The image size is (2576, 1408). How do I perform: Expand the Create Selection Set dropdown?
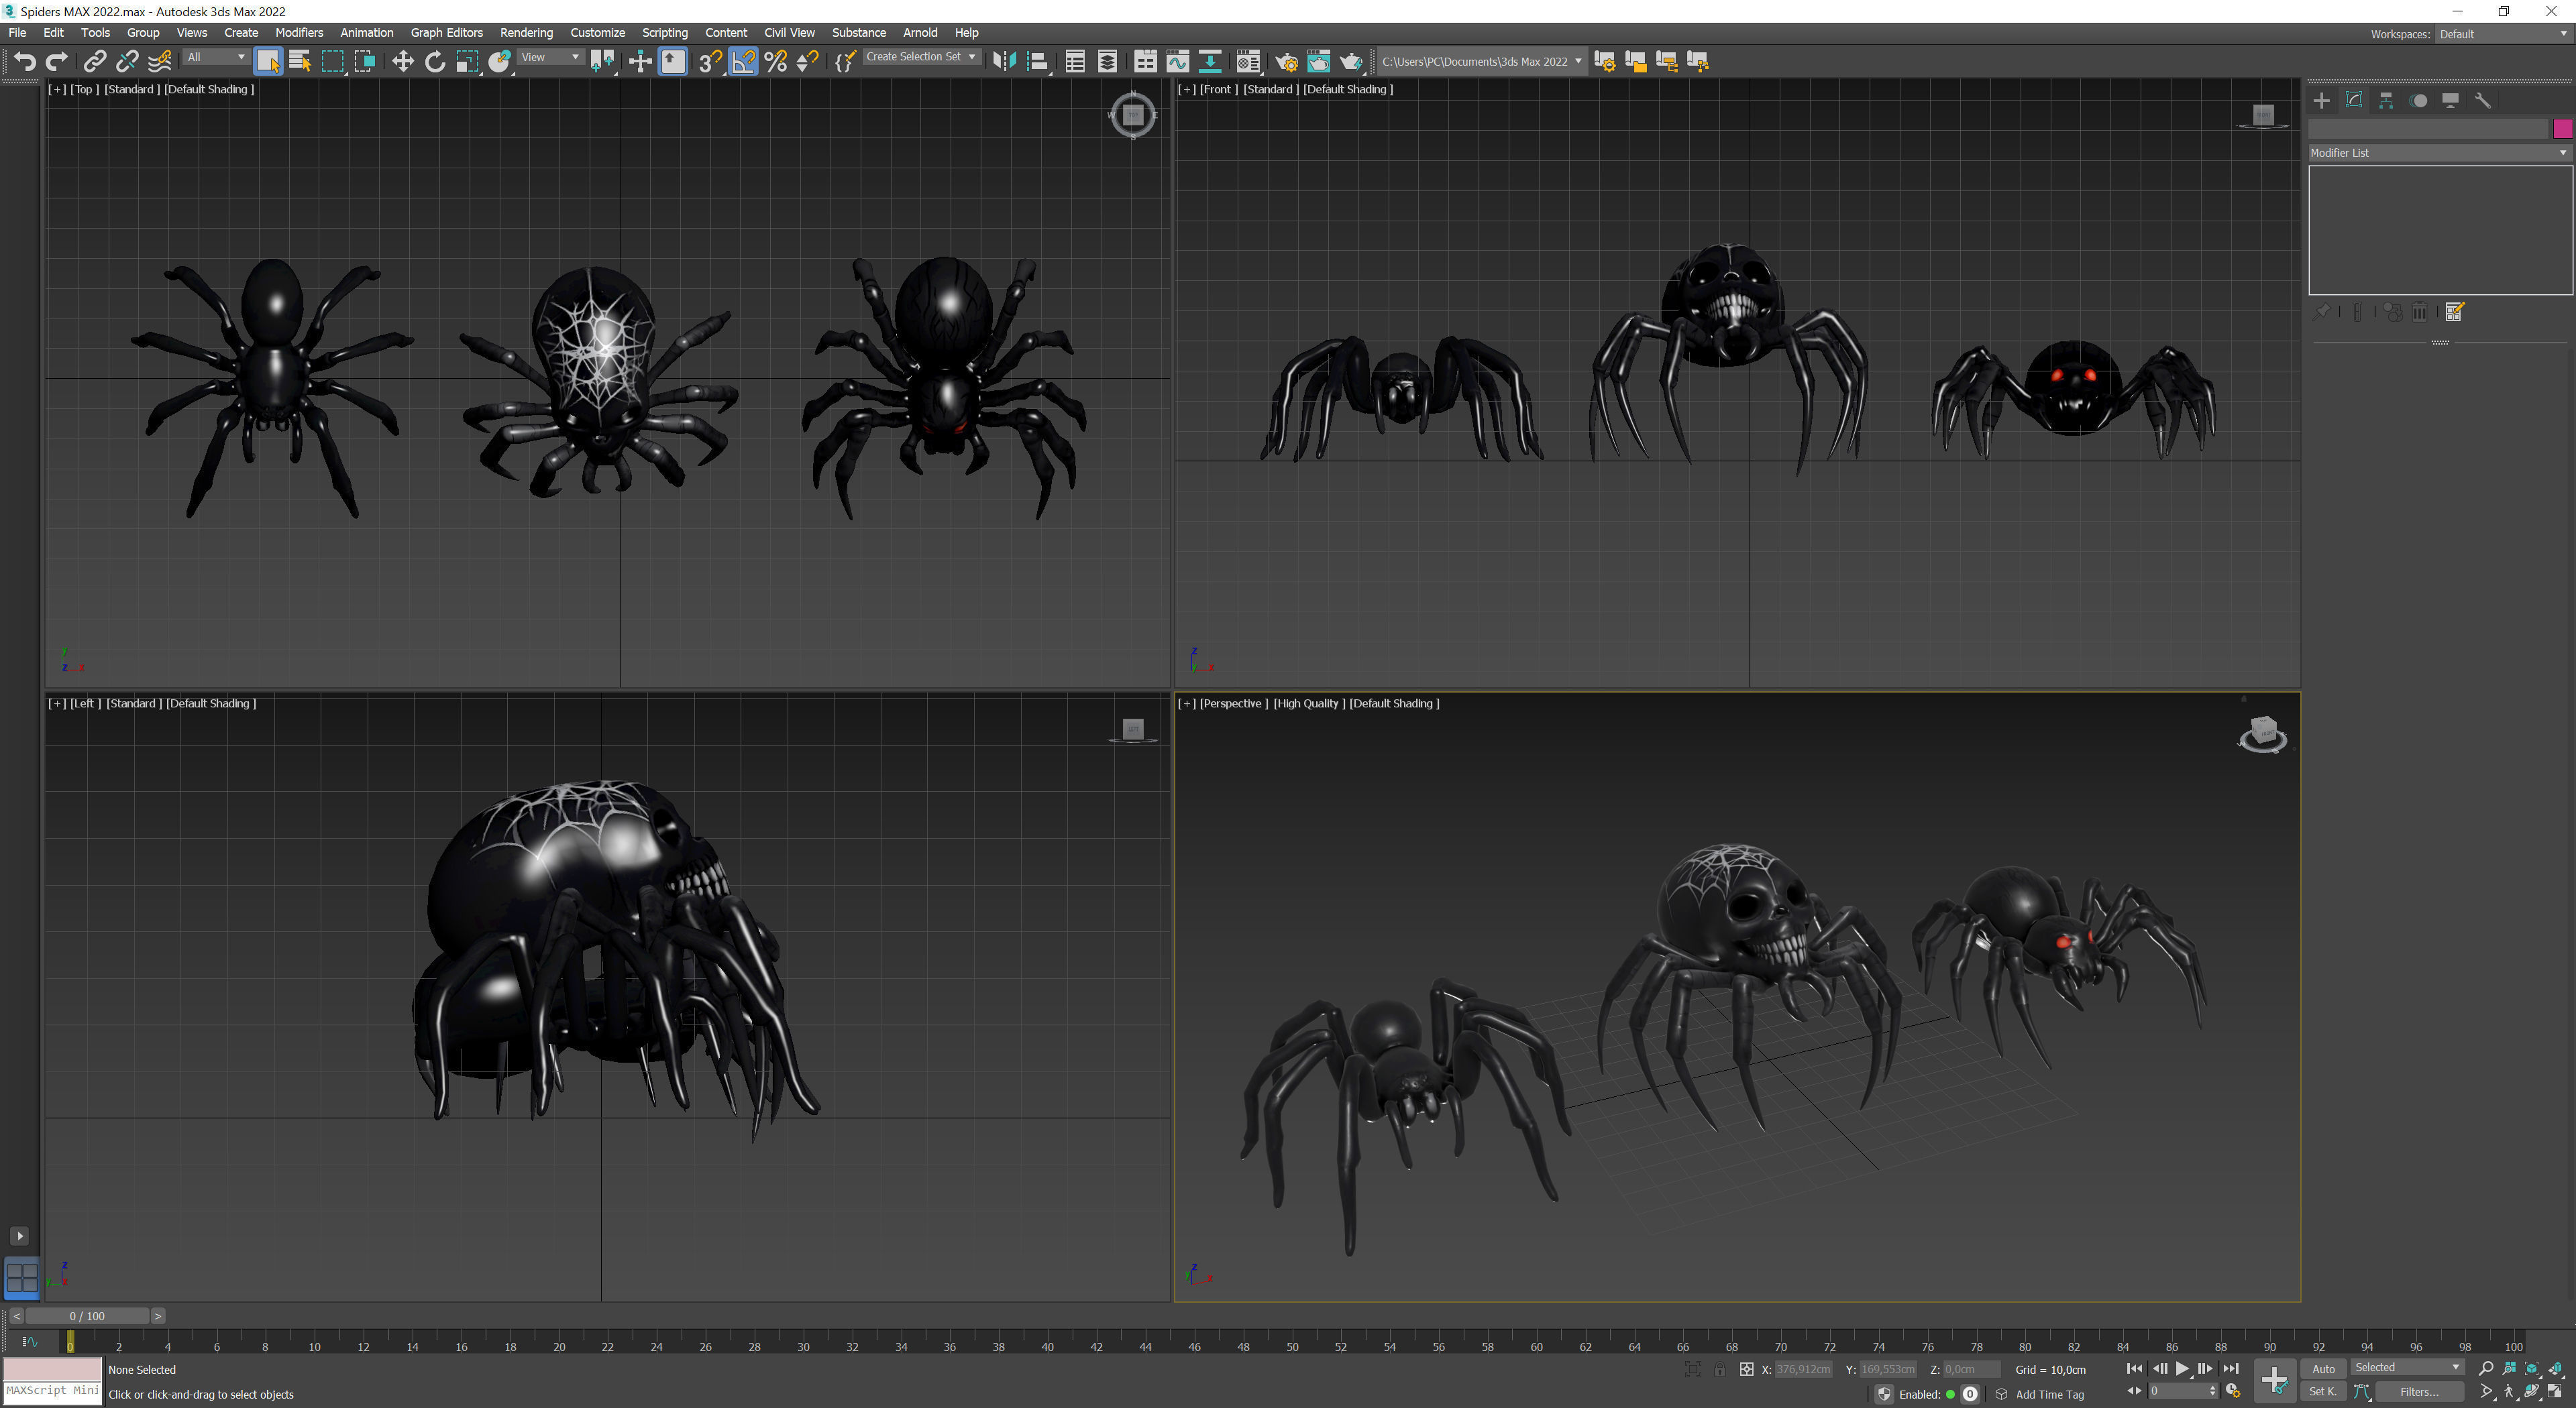coord(921,57)
